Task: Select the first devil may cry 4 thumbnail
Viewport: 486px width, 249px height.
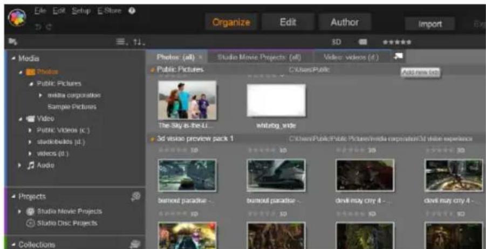Action: coord(365,175)
